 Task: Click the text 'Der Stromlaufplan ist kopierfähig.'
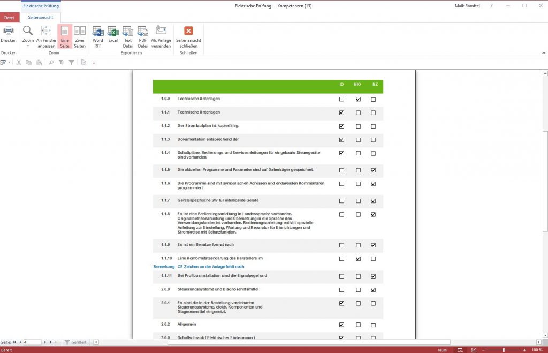208,125
